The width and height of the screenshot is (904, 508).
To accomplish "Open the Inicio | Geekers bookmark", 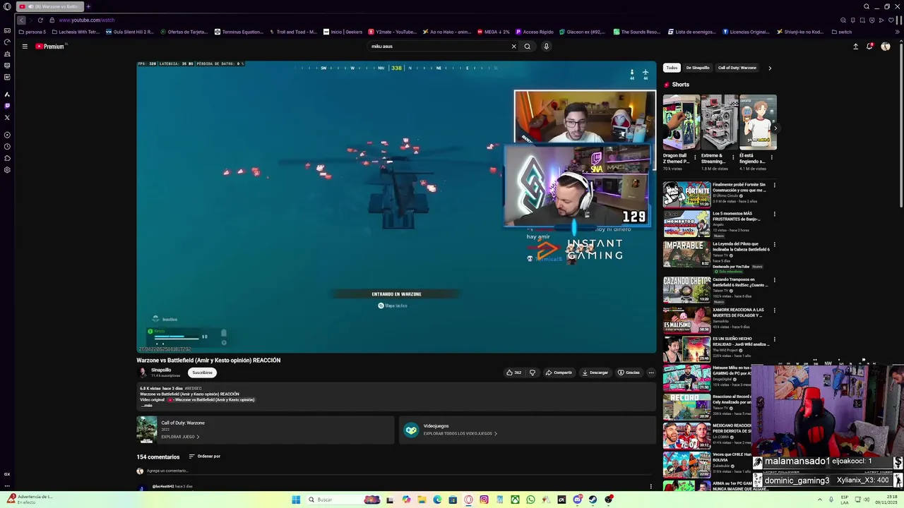I will coord(343,32).
